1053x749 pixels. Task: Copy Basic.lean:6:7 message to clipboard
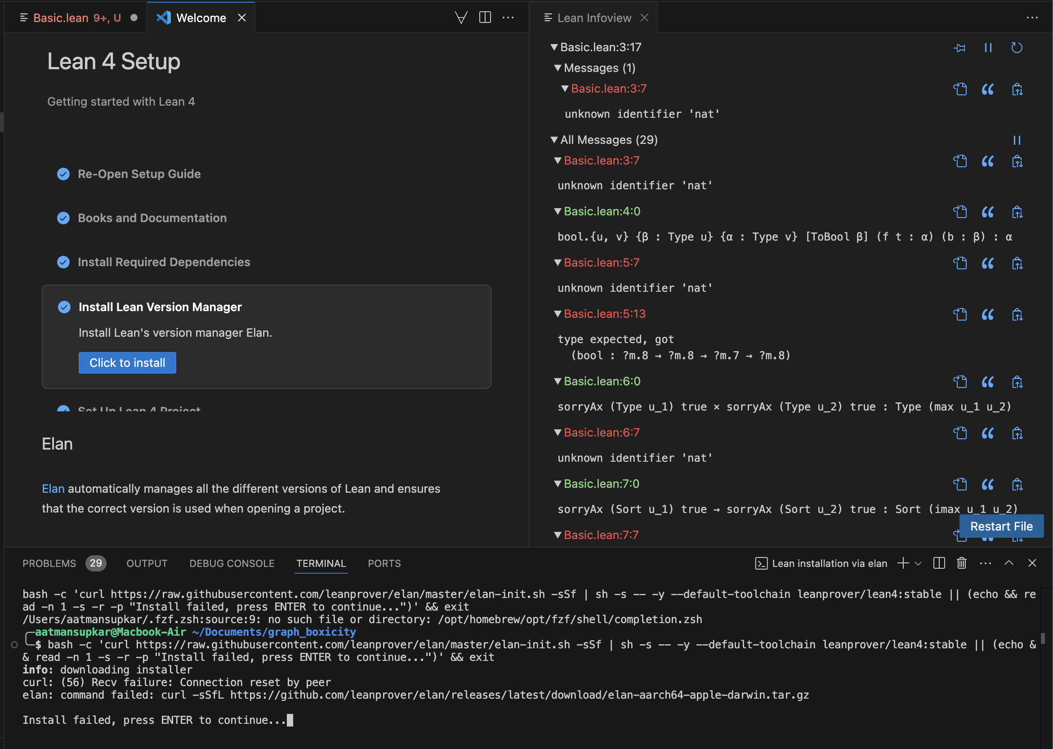[x=1017, y=433]
